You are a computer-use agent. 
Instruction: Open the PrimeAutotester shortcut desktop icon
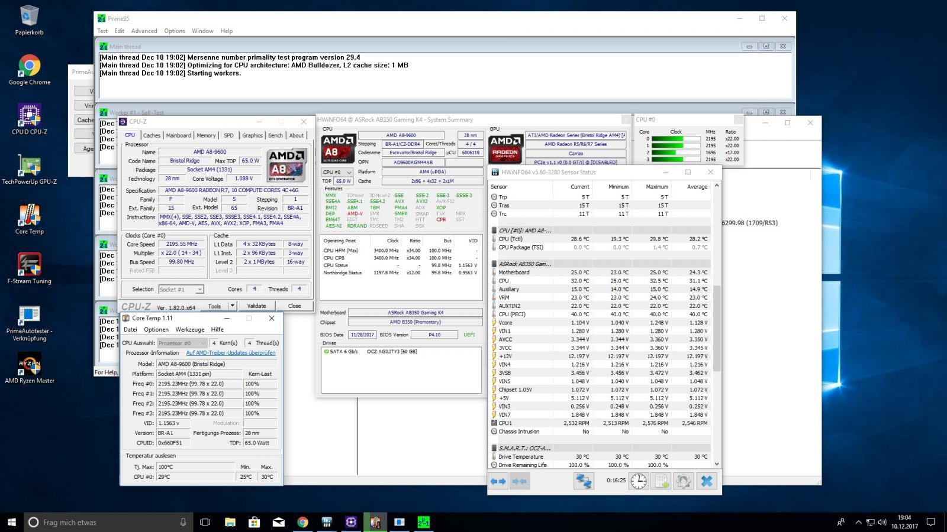point(29,323)
